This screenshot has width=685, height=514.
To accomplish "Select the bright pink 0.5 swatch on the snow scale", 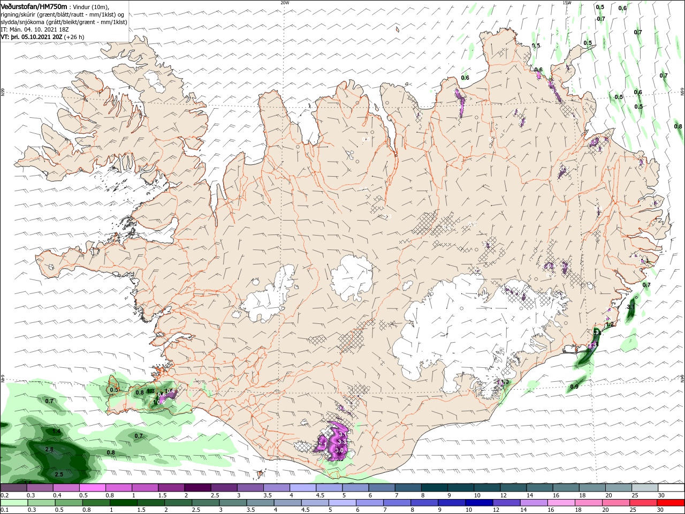I will [x=93, y=488].
